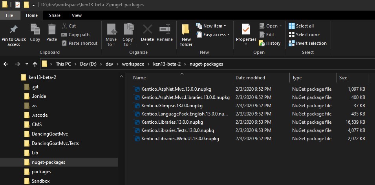Click the Paste ribbon icon
This screenshot has height=185, width=375.
pos(52,29)
